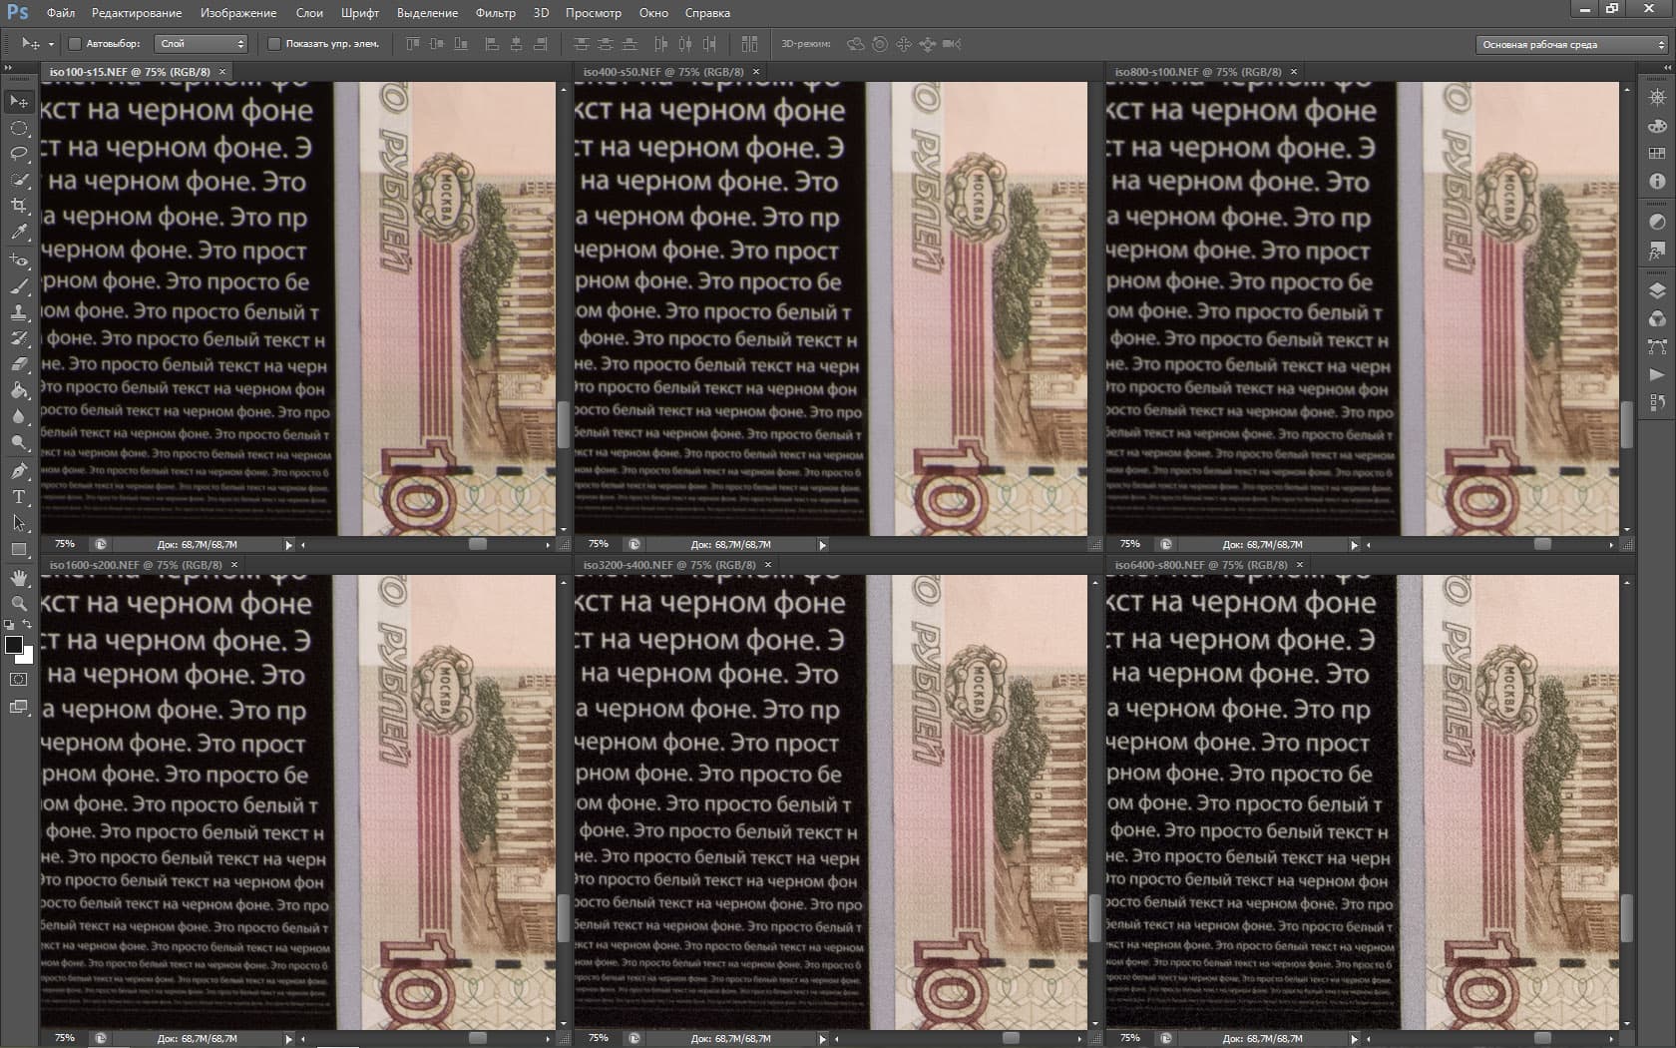Select the Path Selection tool

[x=19, y=522]
